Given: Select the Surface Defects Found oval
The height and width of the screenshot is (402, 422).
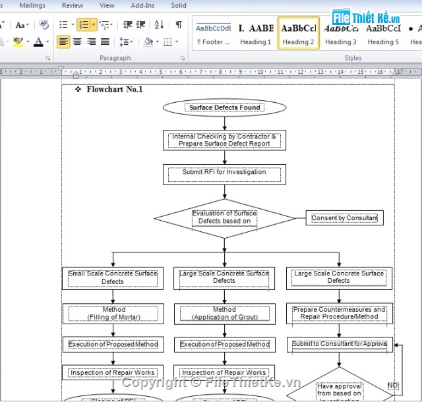Looking at the screenshot, I should [x=224, y=107].
